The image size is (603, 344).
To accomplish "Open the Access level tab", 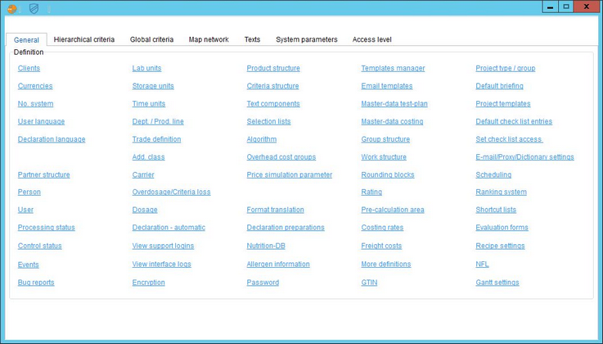I will (x=371, y=39).
